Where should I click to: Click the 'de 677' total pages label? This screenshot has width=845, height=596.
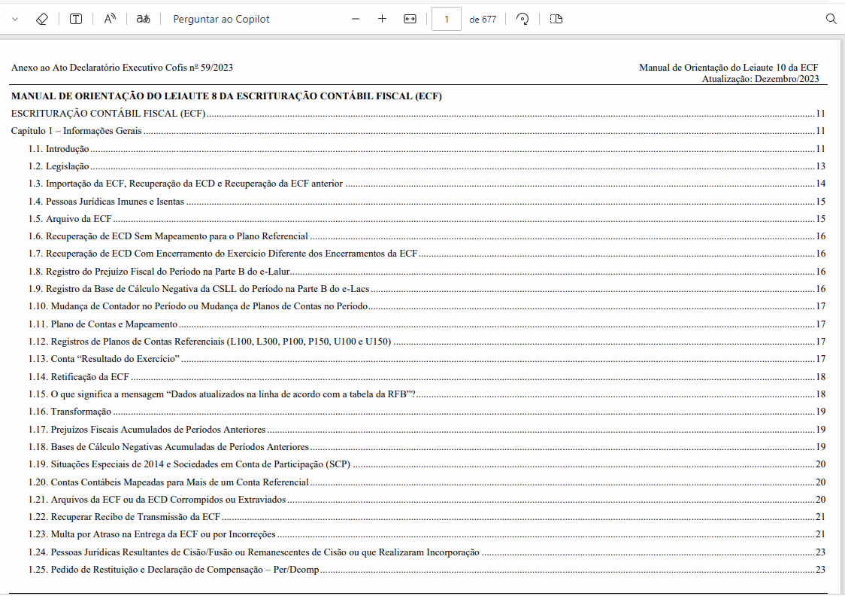click(483, 20)
